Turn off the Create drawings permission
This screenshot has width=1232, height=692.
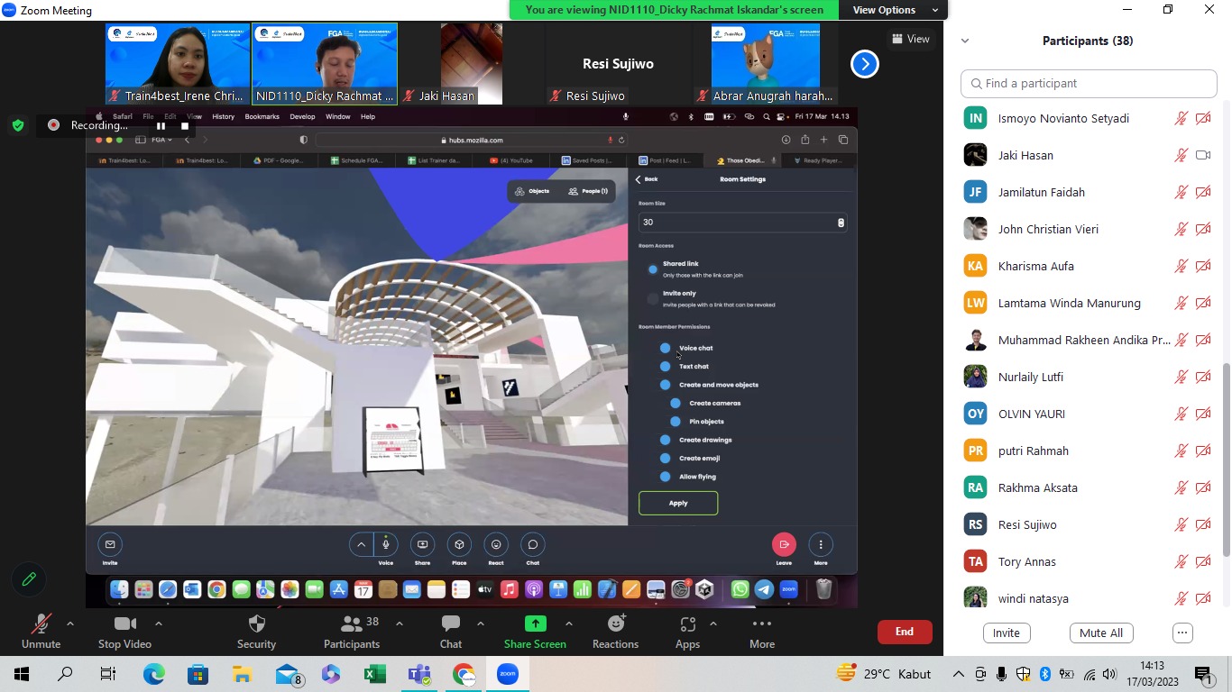(x=666, y=440)
